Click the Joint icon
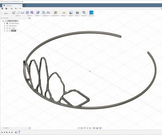Viewport: 162px width, 135px height. click(x=48, y=13)
